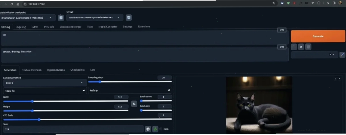
Task: Adjust the CFG Scale slider
Action: point(87,119)
